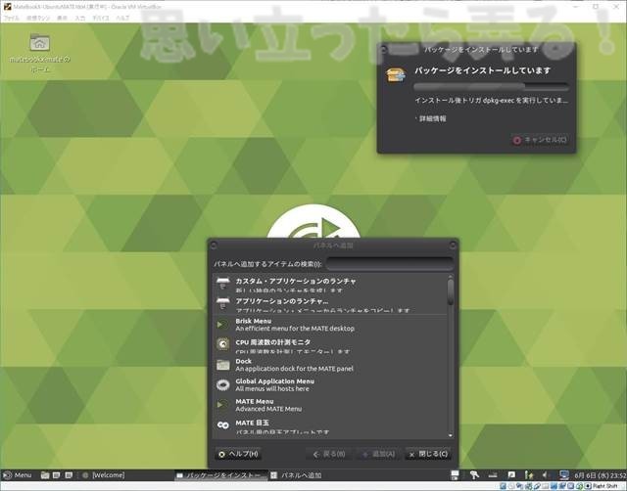627x491 pixels.
Task: Open the network monitor tray icon
Action: point(564,474)
